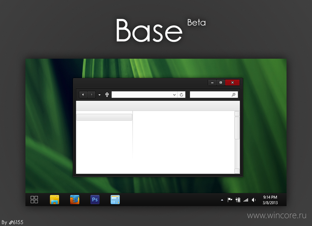Open the Start button with four squares
Viewport: 312px width, 226px height.
coord(34,200)
